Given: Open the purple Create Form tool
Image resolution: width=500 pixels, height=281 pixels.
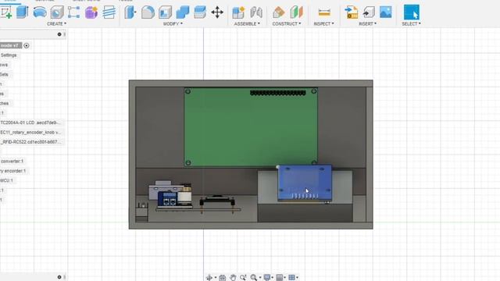Looking at the screenshot, I should click(x=91, y=12).
